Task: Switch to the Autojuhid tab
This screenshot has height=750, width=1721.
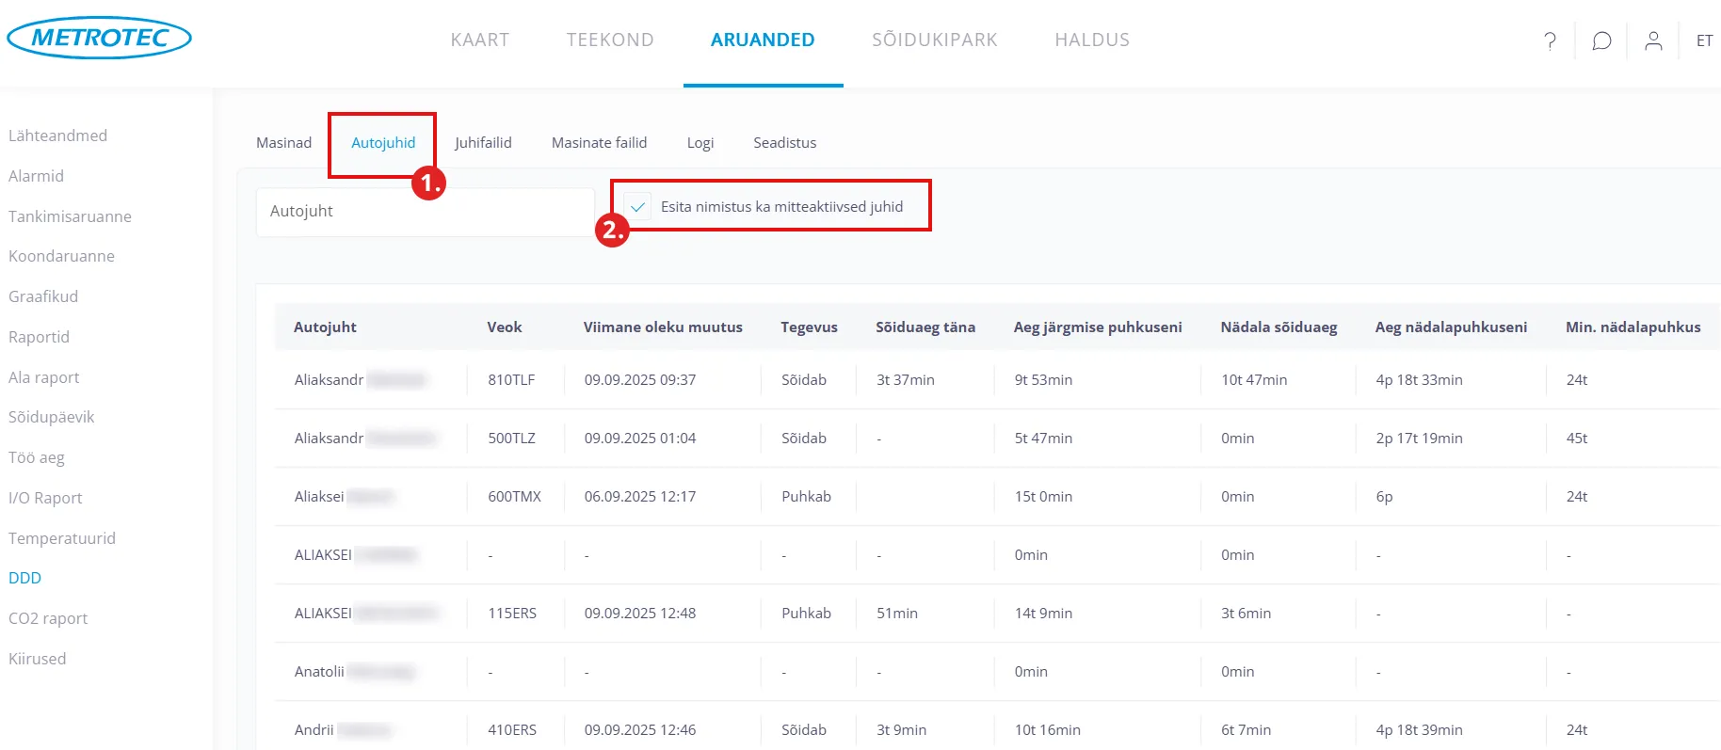Action: point(383,143)
